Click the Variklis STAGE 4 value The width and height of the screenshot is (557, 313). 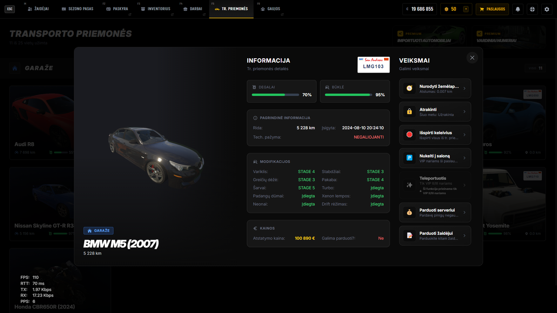click(x=306, y=172)
